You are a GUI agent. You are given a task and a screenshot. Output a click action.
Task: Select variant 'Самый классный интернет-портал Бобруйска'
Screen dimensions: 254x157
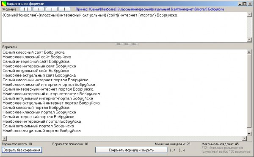[x=46, y=80]
